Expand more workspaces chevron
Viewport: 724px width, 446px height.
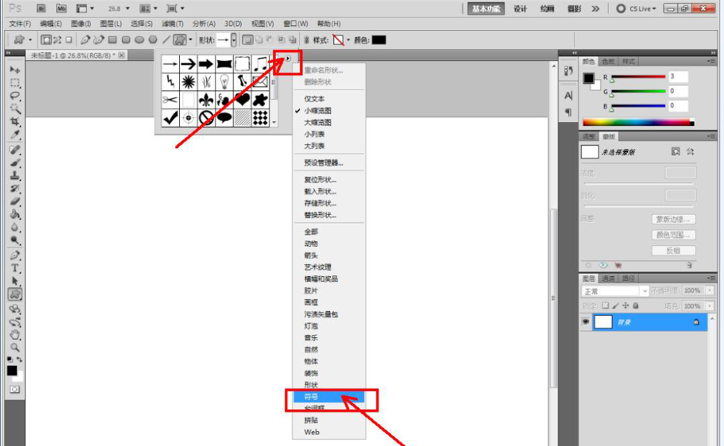[x=596, y=8]
